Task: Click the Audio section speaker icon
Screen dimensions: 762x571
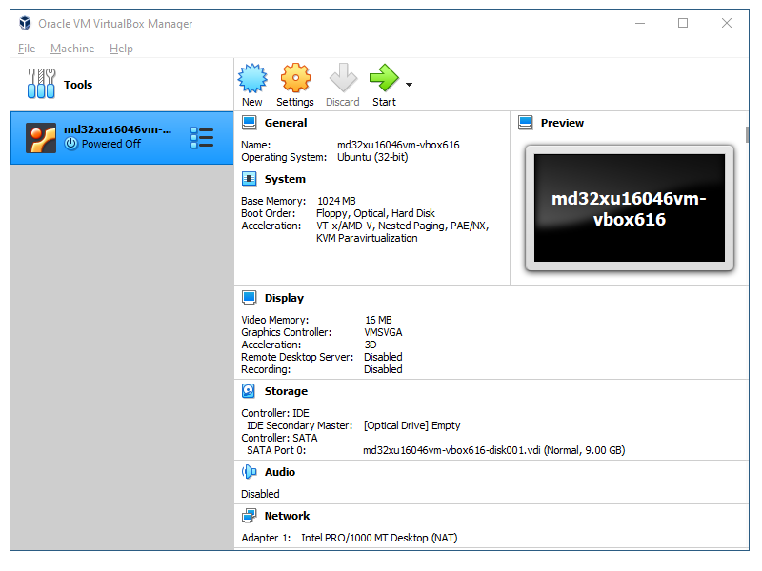Action: pos(249,472)
